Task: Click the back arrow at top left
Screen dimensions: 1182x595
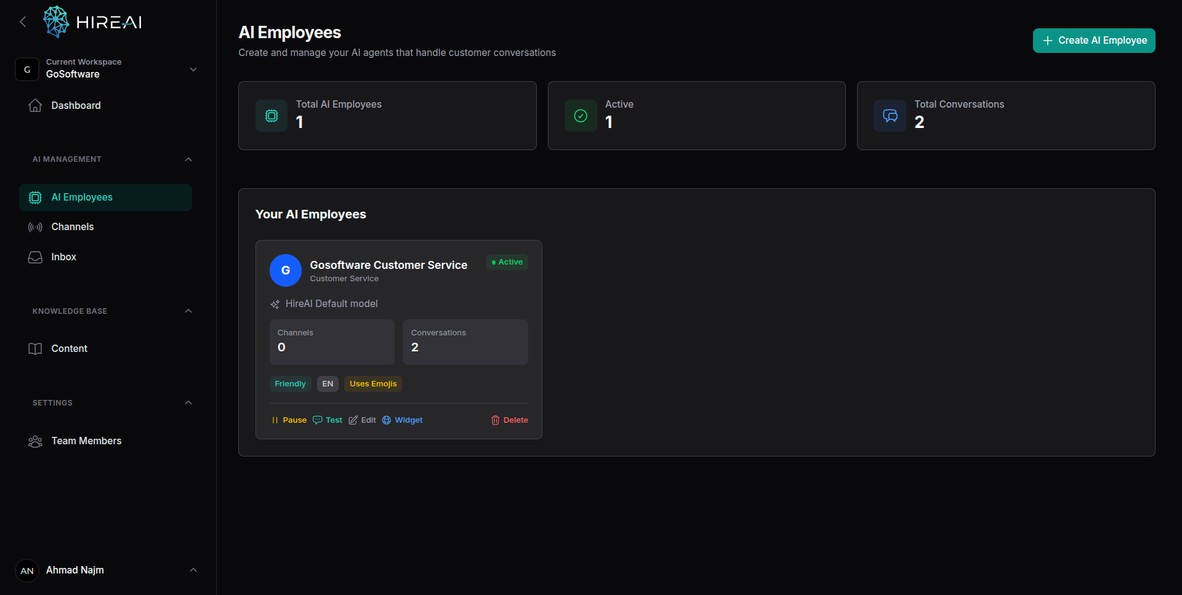Action: [x=23, y=22]
